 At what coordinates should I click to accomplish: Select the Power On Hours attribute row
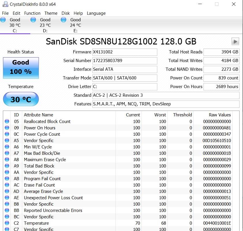pos(40,128)
